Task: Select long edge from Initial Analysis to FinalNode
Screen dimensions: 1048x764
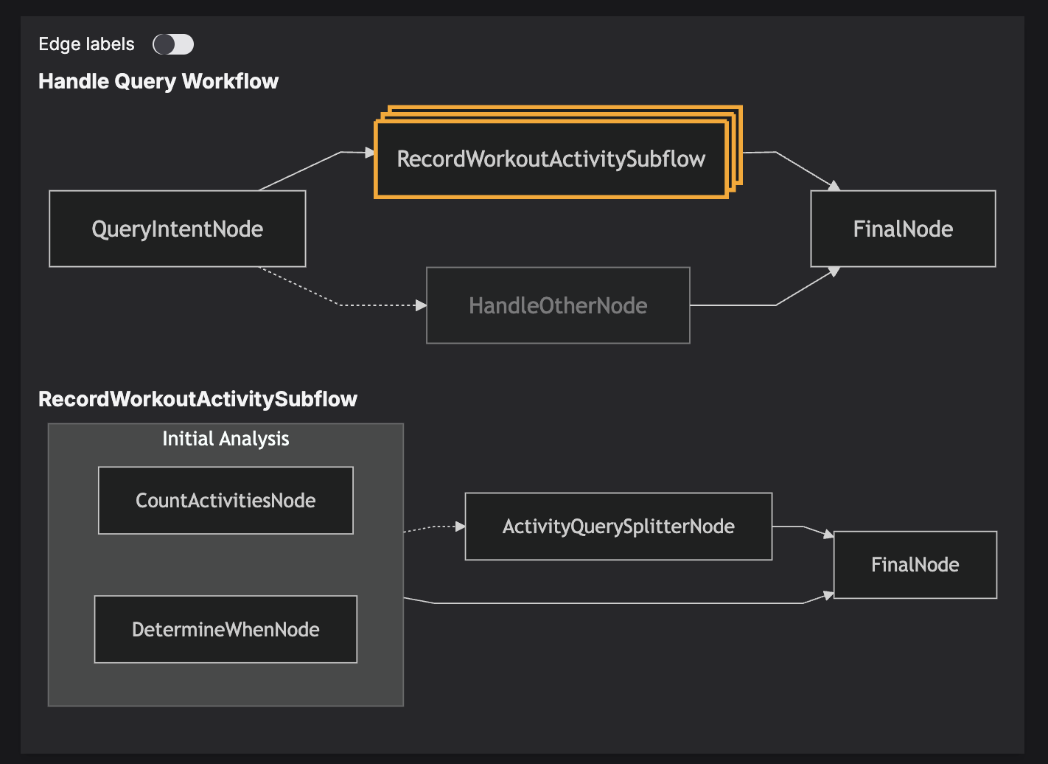Action: (x=619, y=603)
